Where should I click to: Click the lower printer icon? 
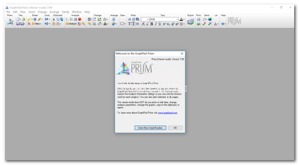click(198, 24)
